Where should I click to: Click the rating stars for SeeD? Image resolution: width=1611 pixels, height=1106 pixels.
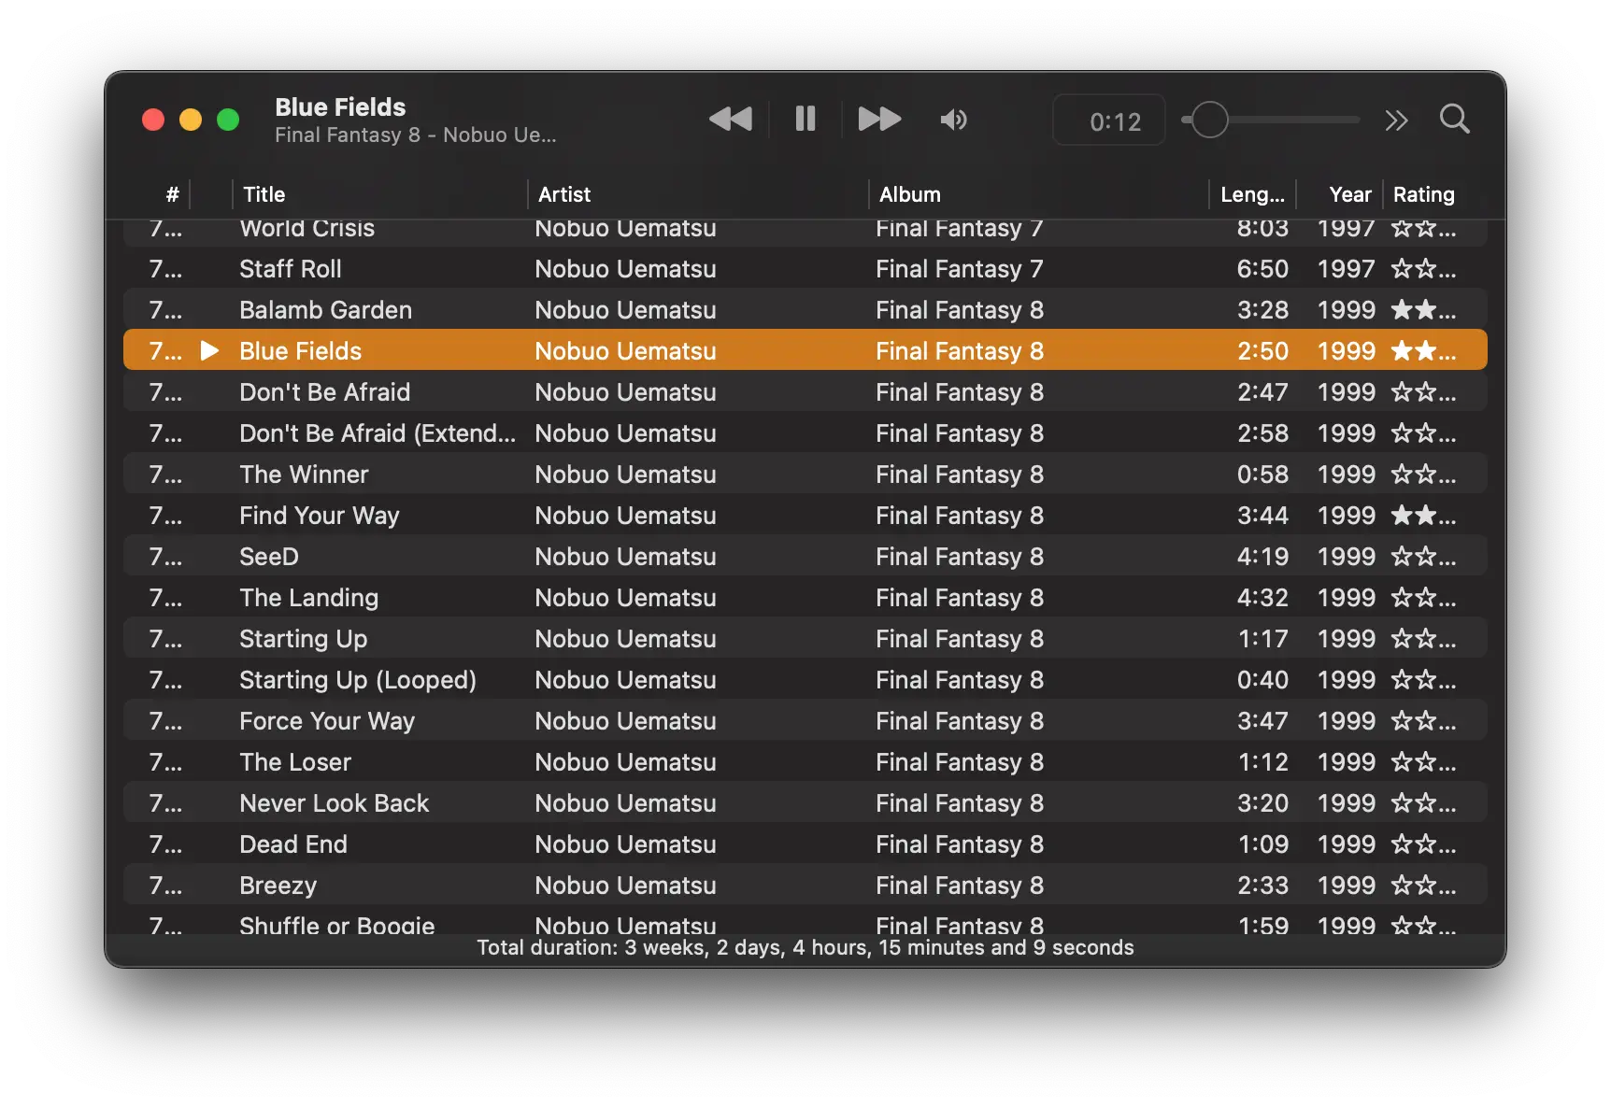(1423, 557)
